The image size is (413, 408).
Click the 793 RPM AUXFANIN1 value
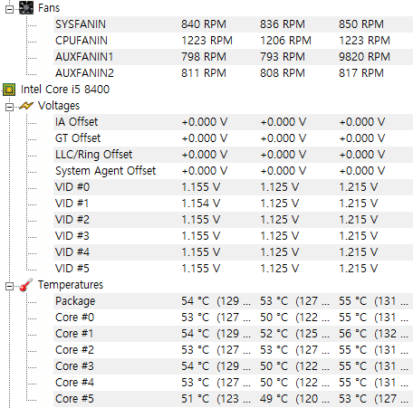point(283,57)
